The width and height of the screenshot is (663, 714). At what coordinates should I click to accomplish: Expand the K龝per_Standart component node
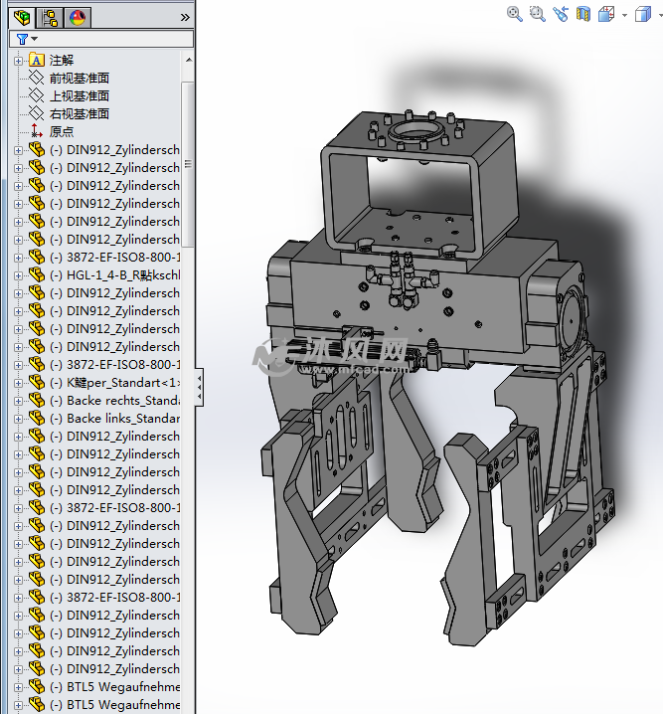click(18, 383)
